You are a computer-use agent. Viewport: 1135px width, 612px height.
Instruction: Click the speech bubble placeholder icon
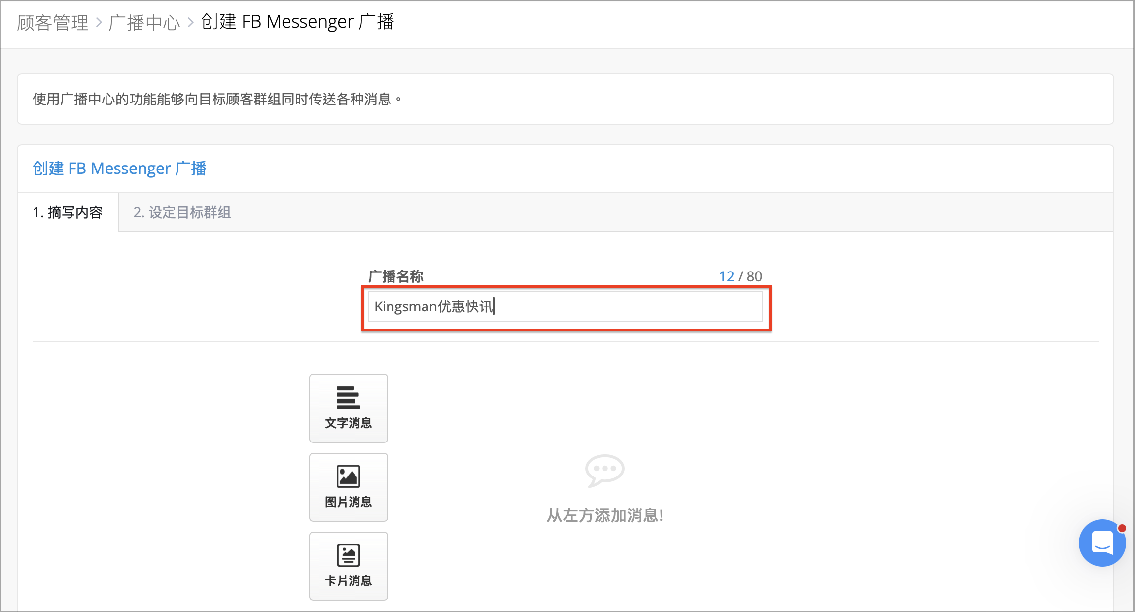click(x=604, y=471)
